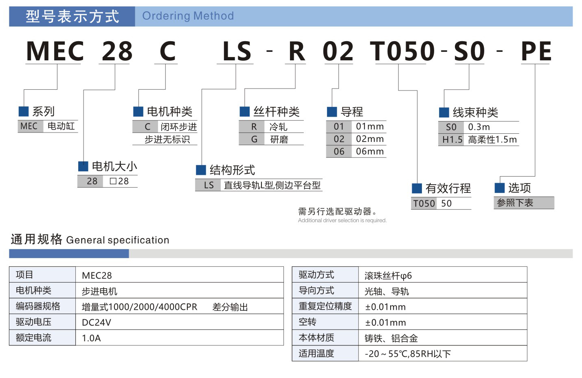The image size is (582, 378).
Task: Click the '电机种类' ordering label
Action: [x=169, y=111]
